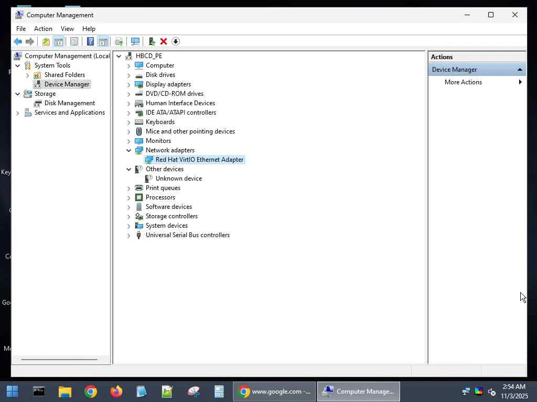Expand the Display adapters category
The height and width of the screenshot is (402, 537).
[129, 84]
